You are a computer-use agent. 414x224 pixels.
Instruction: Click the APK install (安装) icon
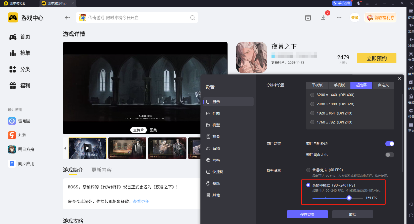pos(410,97)
